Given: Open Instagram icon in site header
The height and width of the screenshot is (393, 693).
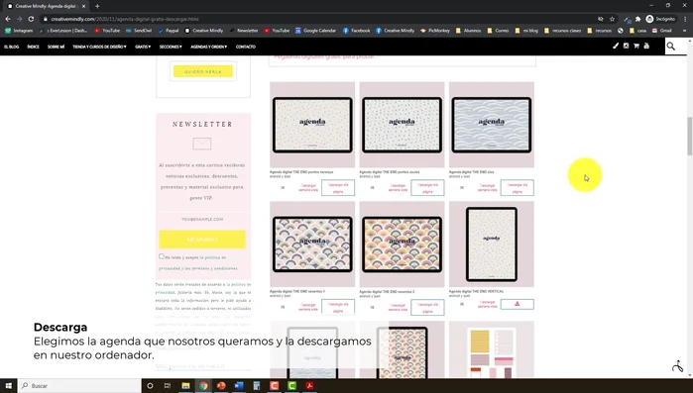Looking at the screenshot, I should pos(626,46).
